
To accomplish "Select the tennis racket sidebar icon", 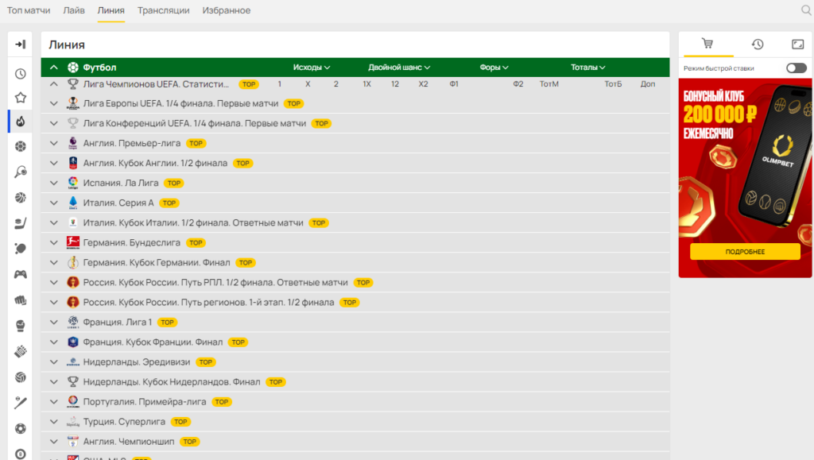I will [20, 172].
